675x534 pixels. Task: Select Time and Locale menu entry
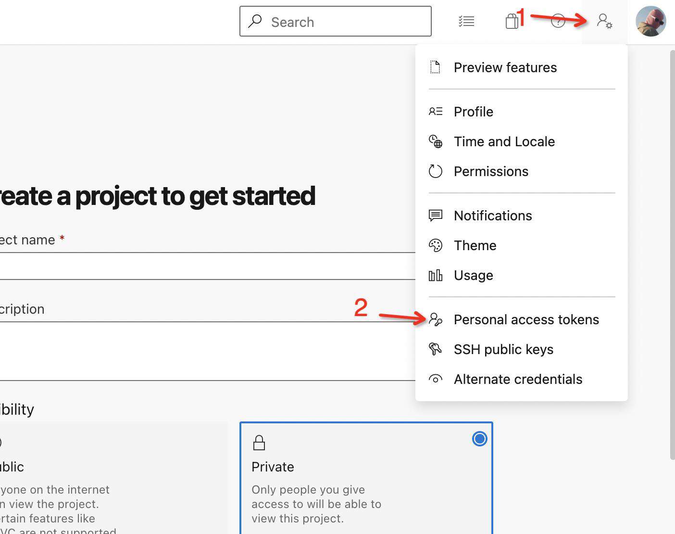(x=522, y=141)
